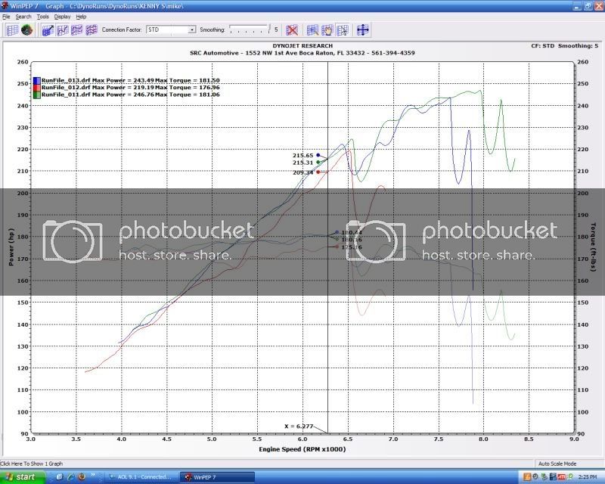Click the red ATI tray icon
This screenshot has width=605, height=484.
point(560,477)
